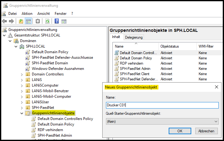Click the Domain Controllers OU folder icon
This screenshot has height=141, width=224.
[28, 74]
